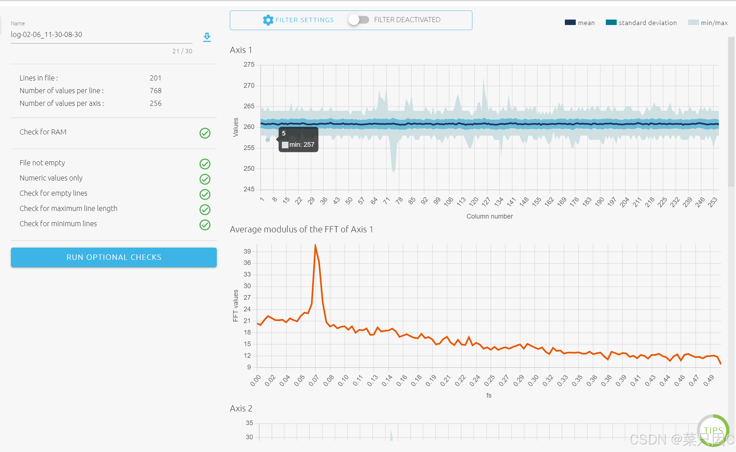
Task: Click the log name input field
Action: [x=102, y=35]
